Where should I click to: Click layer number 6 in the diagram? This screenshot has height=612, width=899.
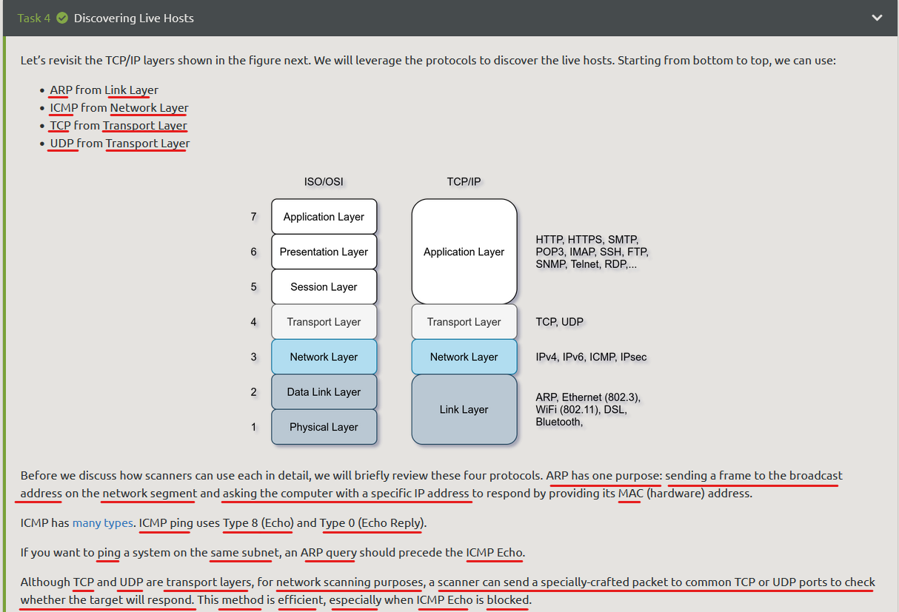point(254,252)
